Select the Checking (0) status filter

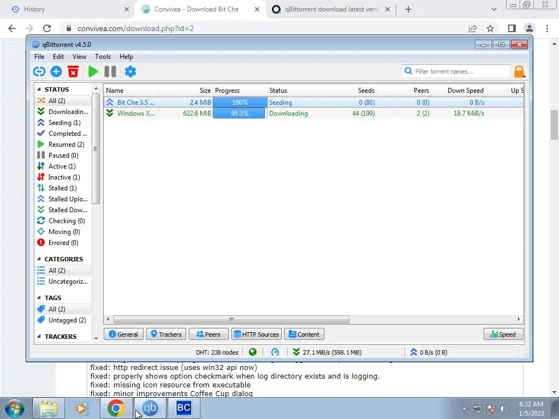pos(63,221)
